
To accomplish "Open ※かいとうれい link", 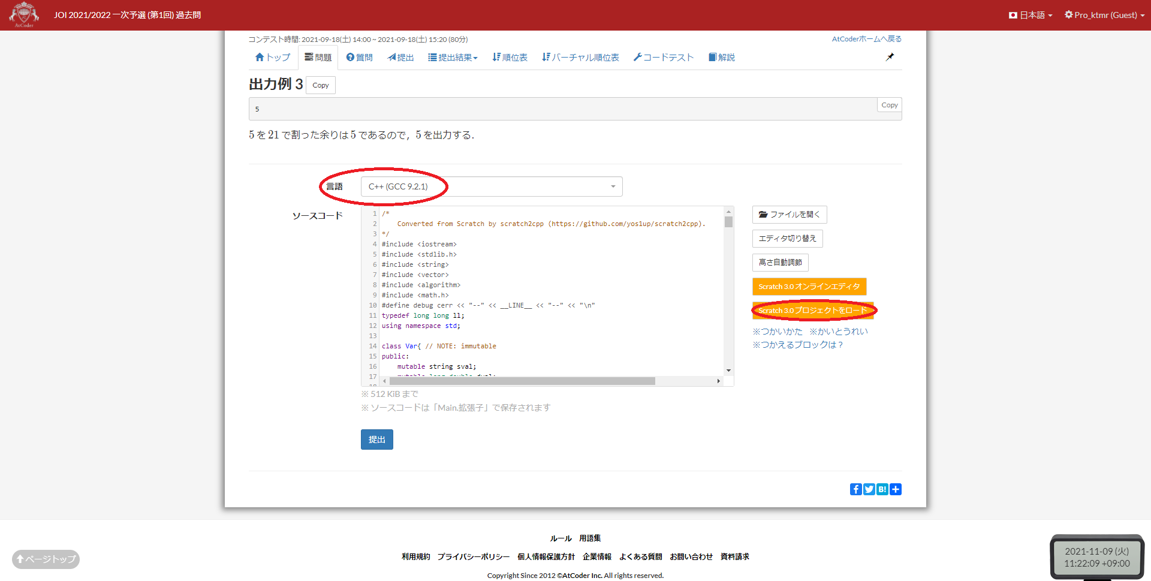I will click(838, 332).
